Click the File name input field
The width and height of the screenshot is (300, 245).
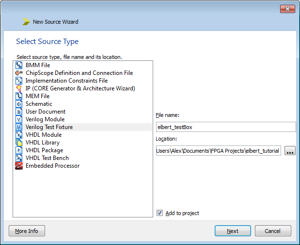[225, 127]
